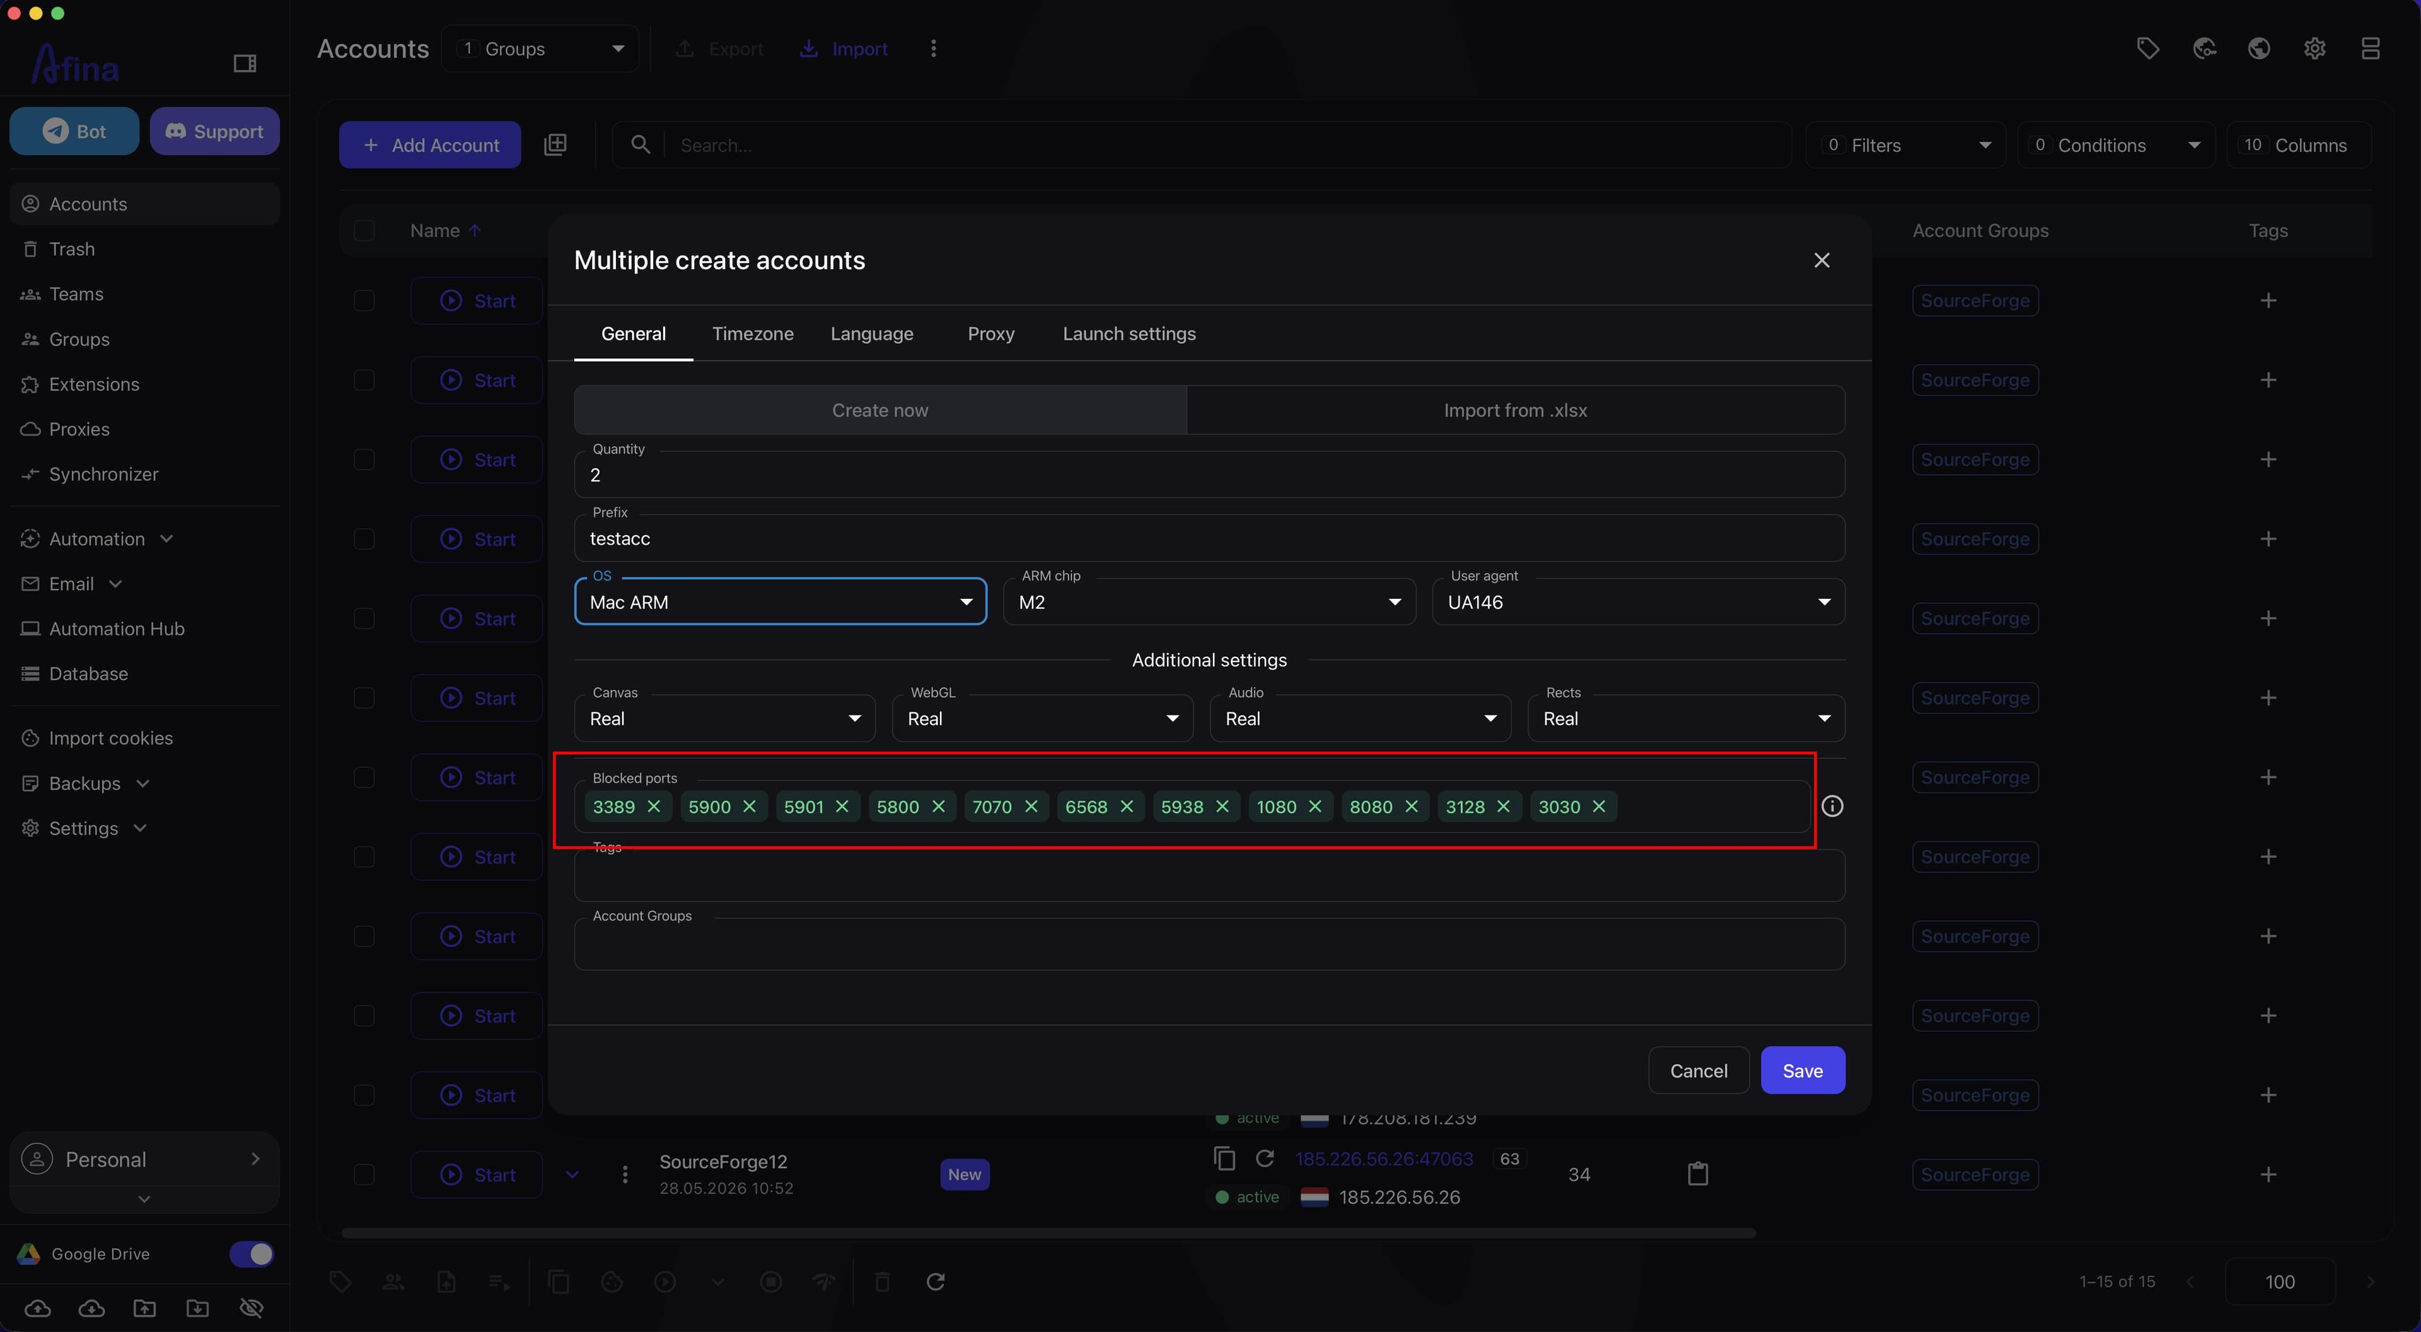2421x1332 pixels.
Task: Open SourceForge12 three-dot row menu
Action: point(625,1175)
